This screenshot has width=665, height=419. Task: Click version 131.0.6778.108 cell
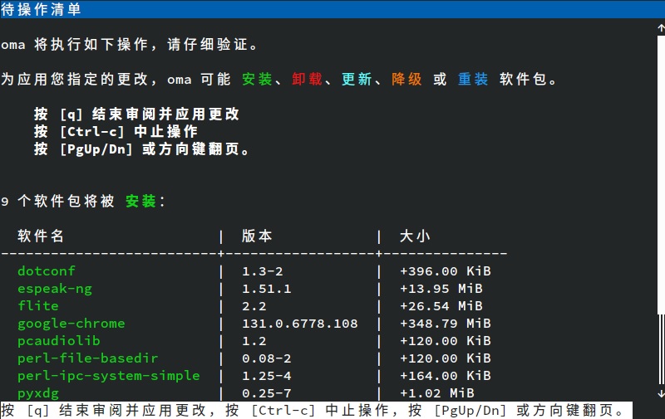click(300, 324)
